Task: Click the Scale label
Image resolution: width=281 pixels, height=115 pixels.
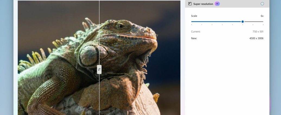Action: coord(194,16)
